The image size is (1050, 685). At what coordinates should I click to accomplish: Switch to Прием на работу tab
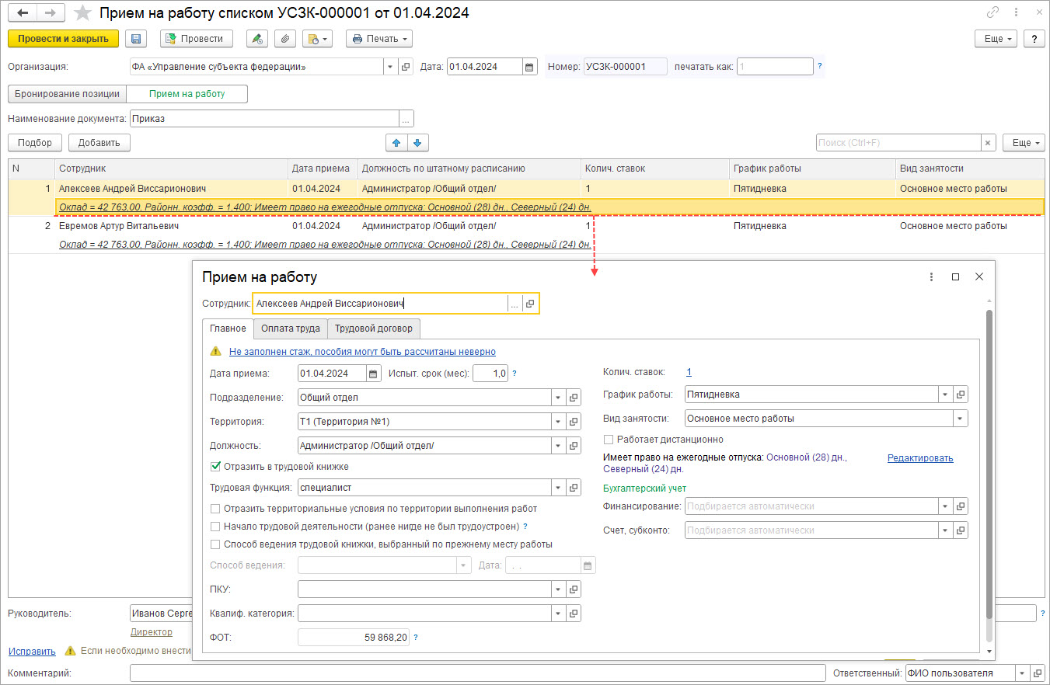pos(187,94)
